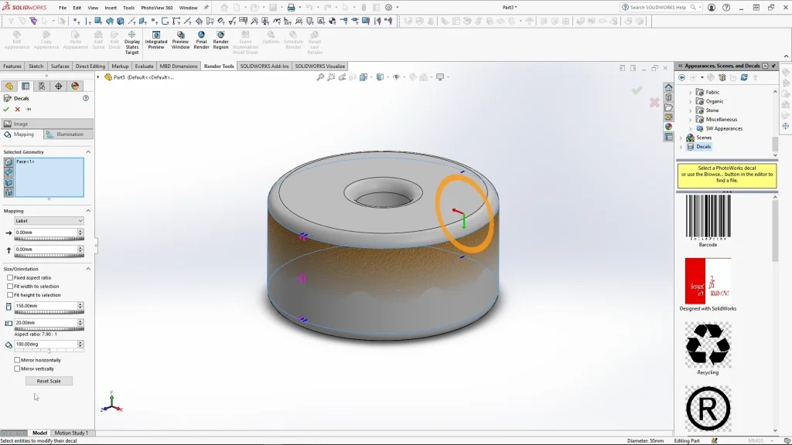
Task: Click the rotation angle slider
Action: [48, 351]
